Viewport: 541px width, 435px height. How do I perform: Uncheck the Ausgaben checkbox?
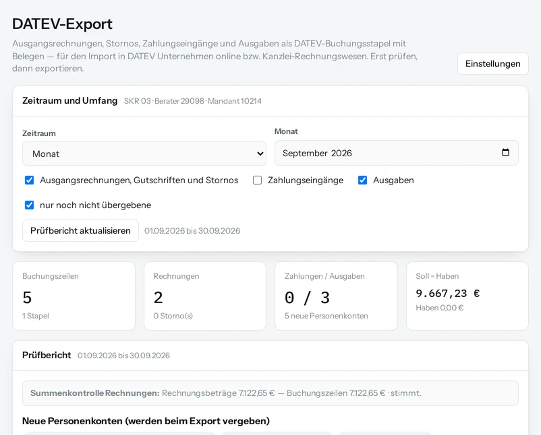click(x=362, y=180)
